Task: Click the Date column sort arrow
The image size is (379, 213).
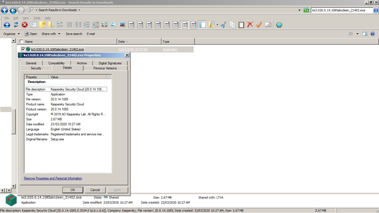Action: 127,42
